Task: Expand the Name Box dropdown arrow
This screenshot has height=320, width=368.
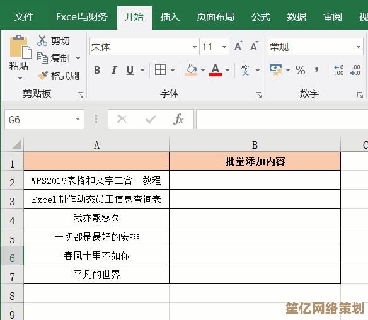Action: pyautogui.click(x=78, y=119)
